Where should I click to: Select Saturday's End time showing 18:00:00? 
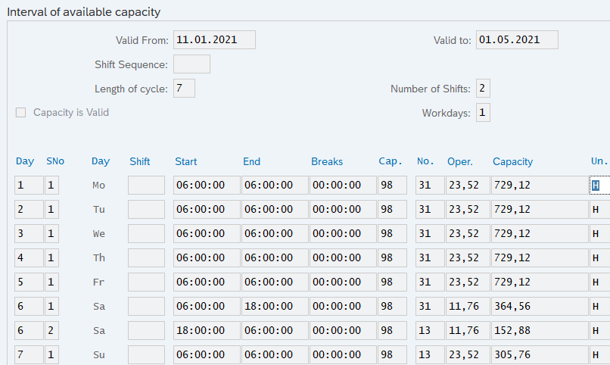pyautogui.click(x=275, y=307)
